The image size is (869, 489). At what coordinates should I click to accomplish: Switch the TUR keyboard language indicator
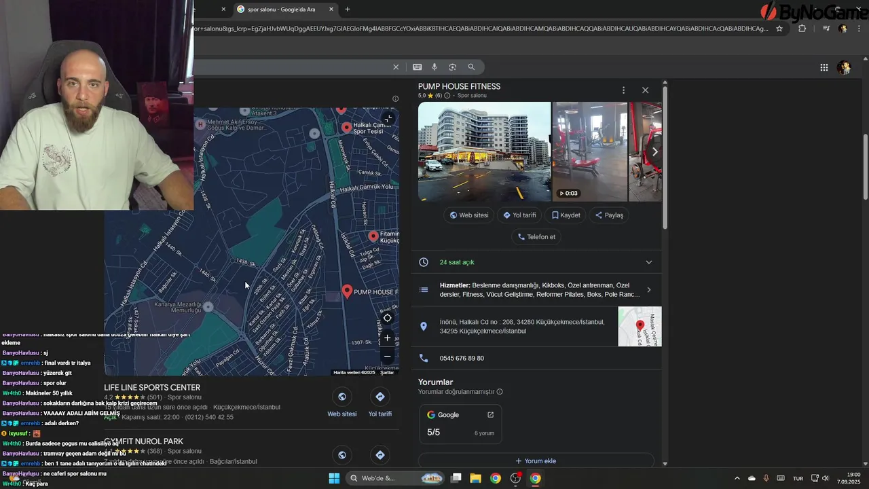coord(798,478)
